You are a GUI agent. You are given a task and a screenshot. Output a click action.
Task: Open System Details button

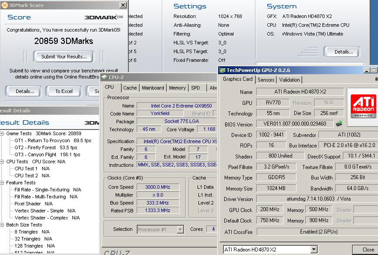pos(344,52)
